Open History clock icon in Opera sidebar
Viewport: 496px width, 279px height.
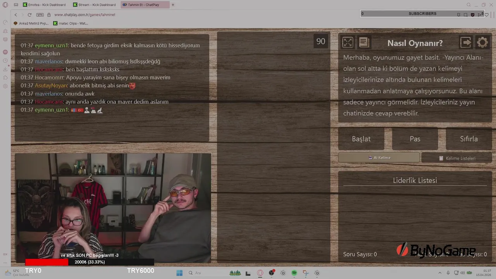[5, 60]
